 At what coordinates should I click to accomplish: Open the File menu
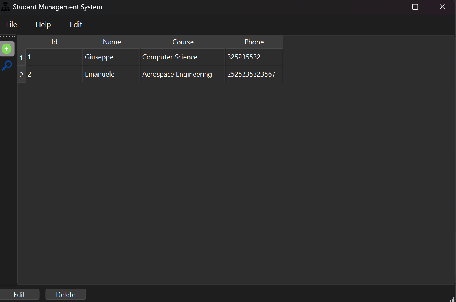click(11, 24)
